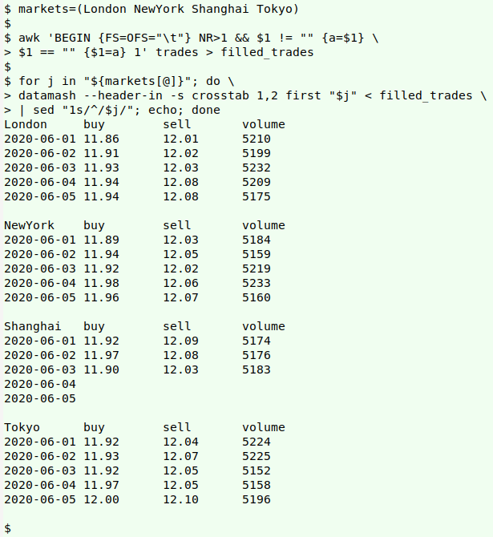The image size is (493, 537).
Task: Click Tokyo buy value 12.00
Action: 101,499
